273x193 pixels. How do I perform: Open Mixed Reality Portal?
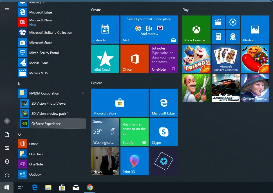[52, 53]
